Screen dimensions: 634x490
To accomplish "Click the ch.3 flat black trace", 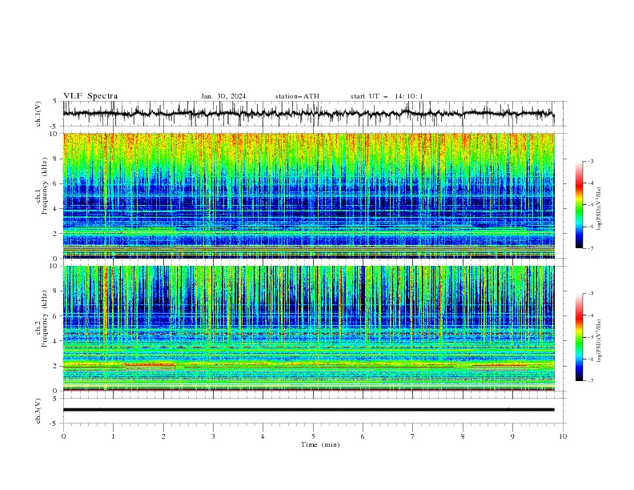I will (x=309, y=410).
